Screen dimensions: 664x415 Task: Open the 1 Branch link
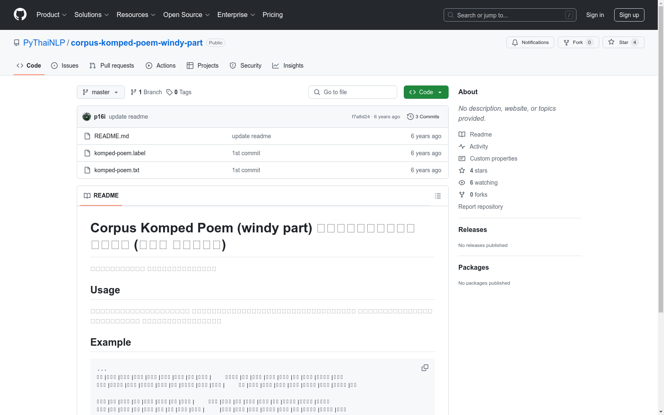point(146,92)
